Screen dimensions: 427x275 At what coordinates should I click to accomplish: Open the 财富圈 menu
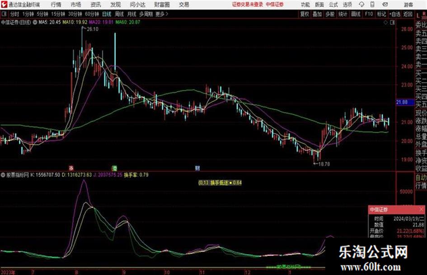tap(162, 5)
